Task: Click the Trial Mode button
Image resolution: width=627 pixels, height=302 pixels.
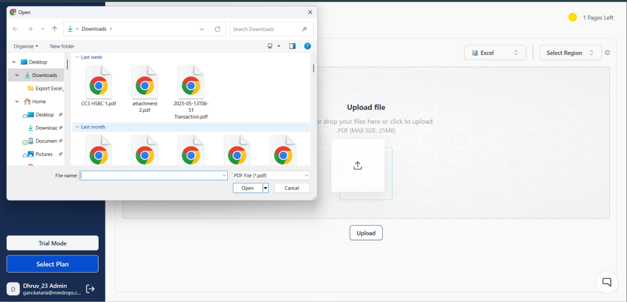Action: 53,243
